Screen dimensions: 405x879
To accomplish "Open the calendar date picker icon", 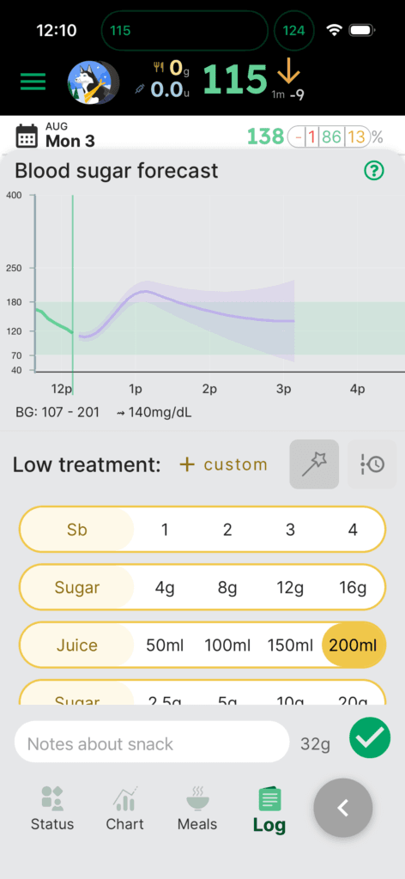I will [27, 136].
